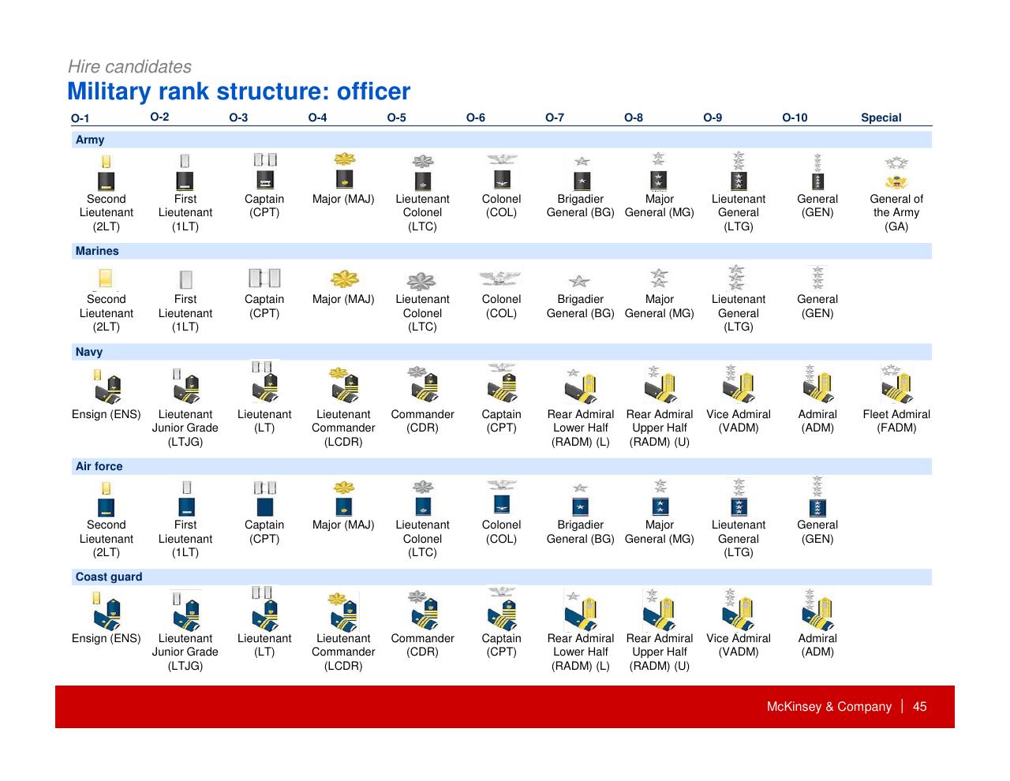The height and width of the screenshot is (781, 1010).
Task: Select the Navy Fleet Admiral insignia
Action: [896, 383]
